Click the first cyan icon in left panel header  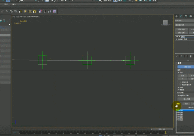tap(1, 20)
